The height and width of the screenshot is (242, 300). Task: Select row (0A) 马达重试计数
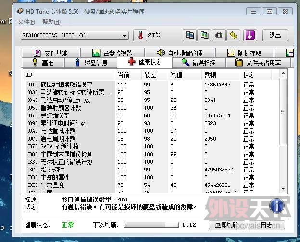coord(151,131)
